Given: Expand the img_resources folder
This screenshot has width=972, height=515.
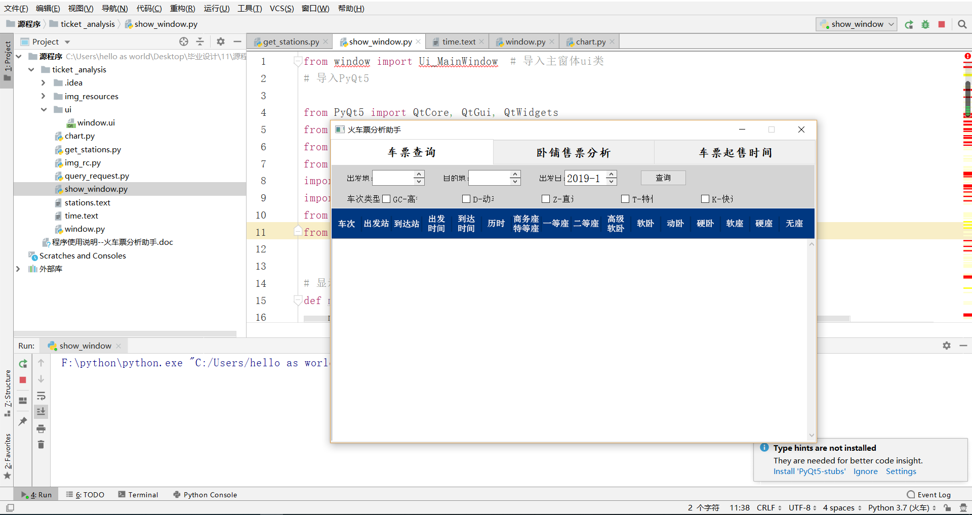Looking at the screenshot, I should (44, 96).
